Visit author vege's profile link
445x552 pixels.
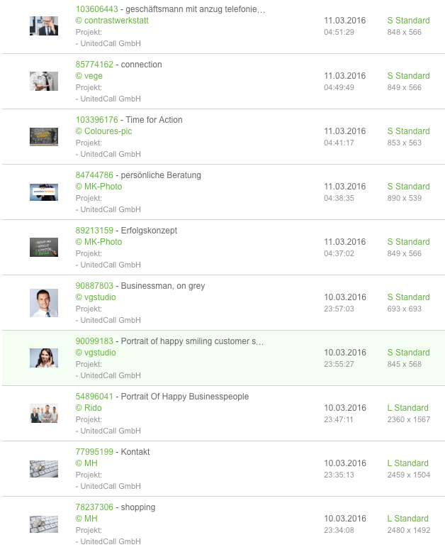89,76
